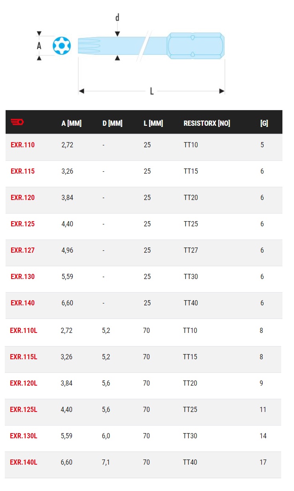Screen dimensions: 294x491
Task: Click the EXR.140L reference
Action: [24, 462]
